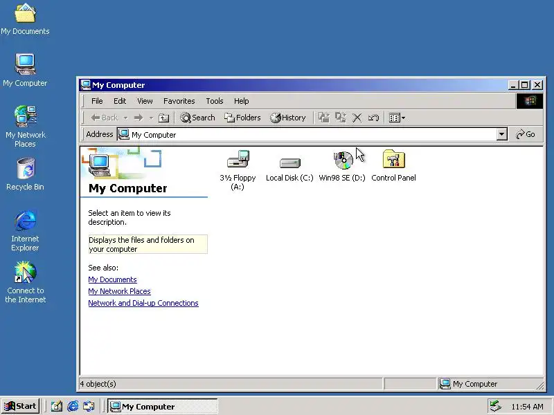
Task: Select the Win98 SE (D:) CD drive
Action: click(342, 167)
